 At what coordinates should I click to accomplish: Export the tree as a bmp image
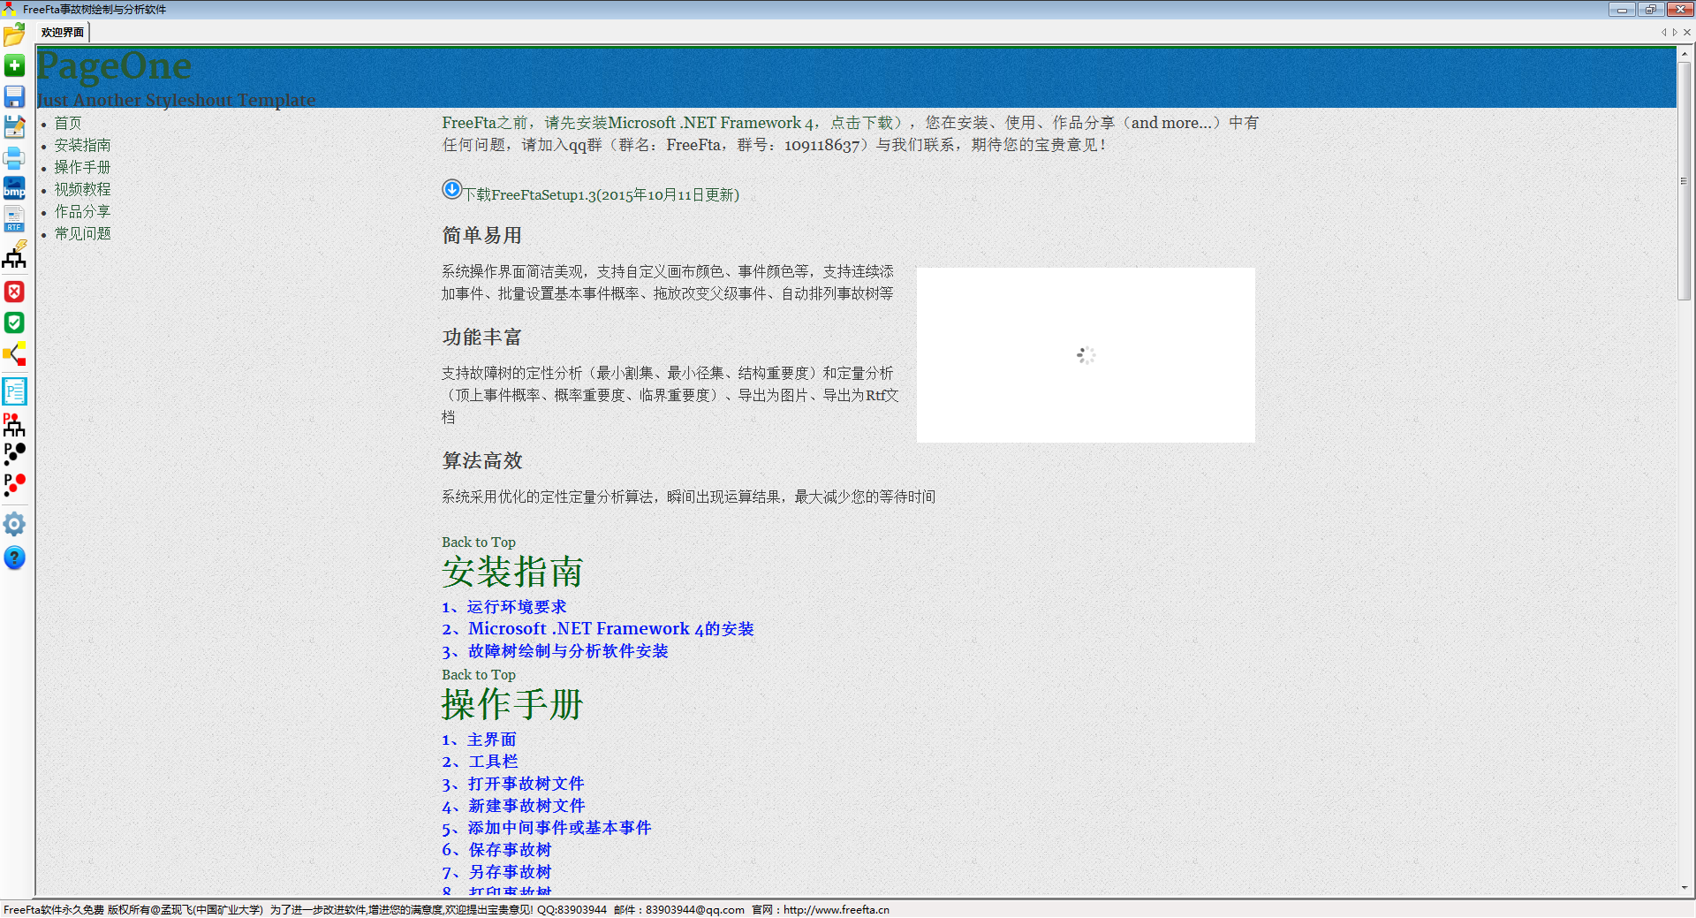point(14,188)
